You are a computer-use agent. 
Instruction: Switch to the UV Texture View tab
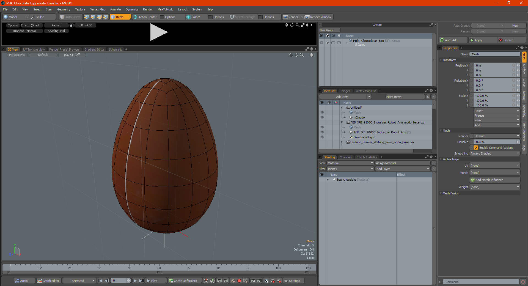click(34, 50)
